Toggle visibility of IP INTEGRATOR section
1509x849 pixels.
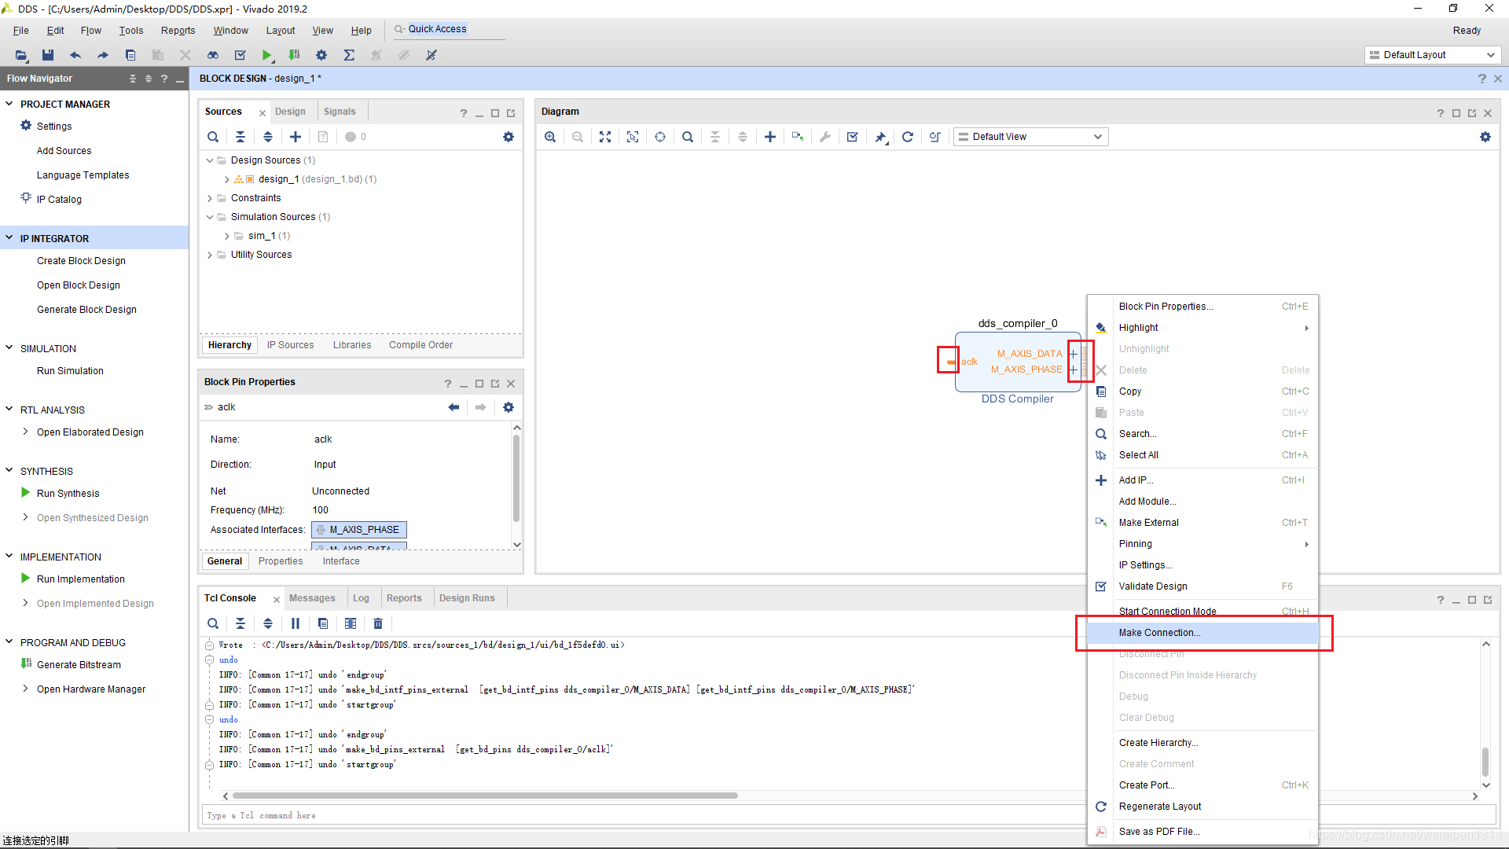[x=9, y=237]
